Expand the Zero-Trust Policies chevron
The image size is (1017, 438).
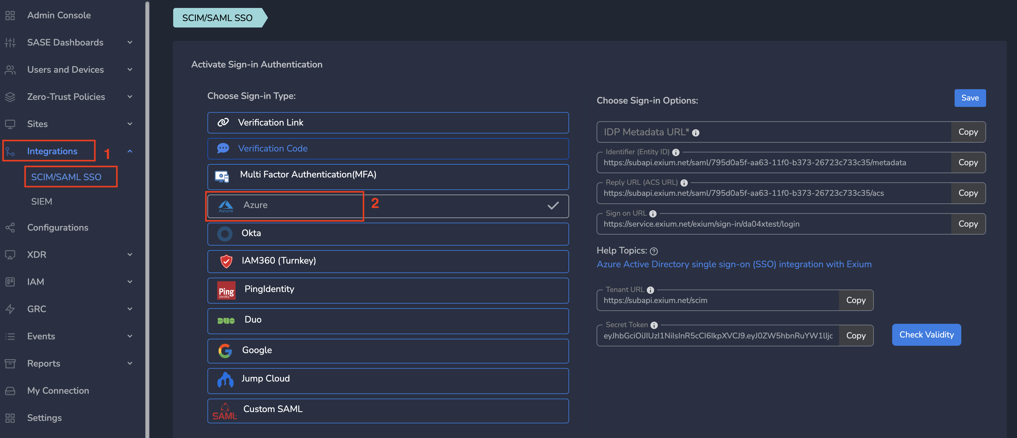tap(129, 97)
